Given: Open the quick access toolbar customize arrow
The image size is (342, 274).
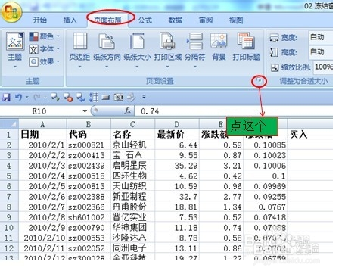Looking at the screenshot, I should tap(144, 97).
